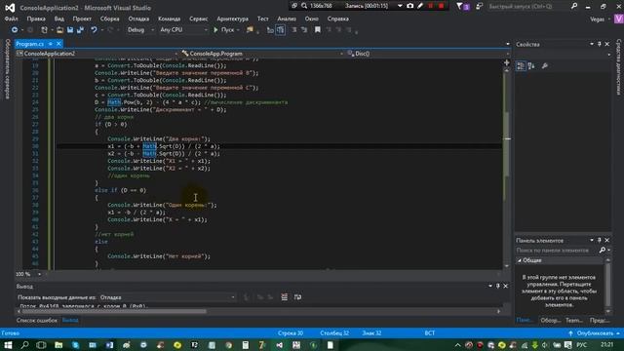Open the Отладка menu
Viewport: 624px width, 351px height.
pyautogui.click(x=138, y=19)
